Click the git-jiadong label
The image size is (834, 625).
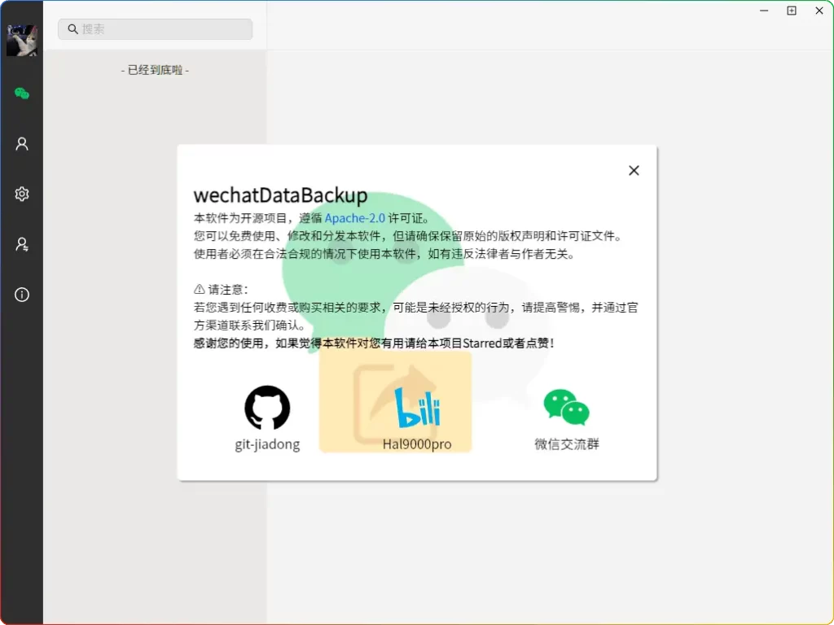[x=267, y=444]
